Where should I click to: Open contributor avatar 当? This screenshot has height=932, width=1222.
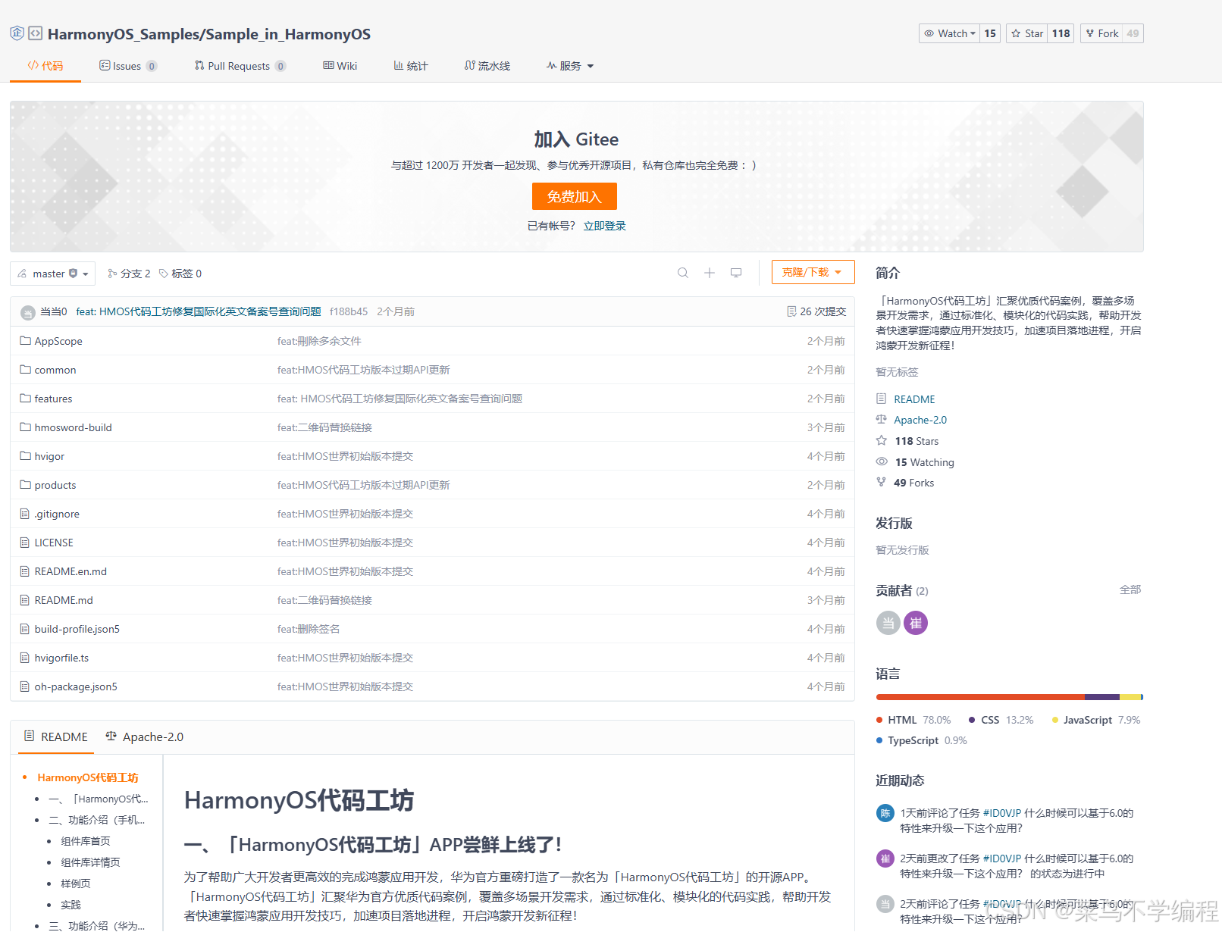click(888, 623)
